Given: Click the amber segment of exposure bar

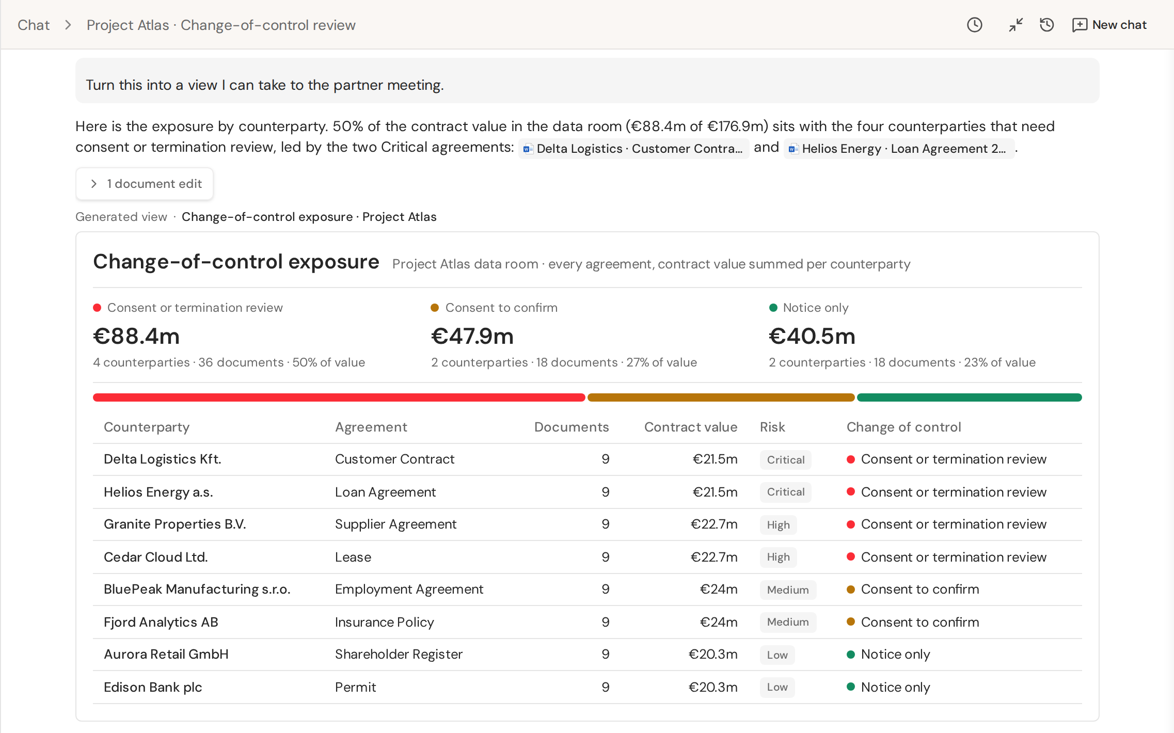Looking at the screenshot, I should (x=721, y=397).
